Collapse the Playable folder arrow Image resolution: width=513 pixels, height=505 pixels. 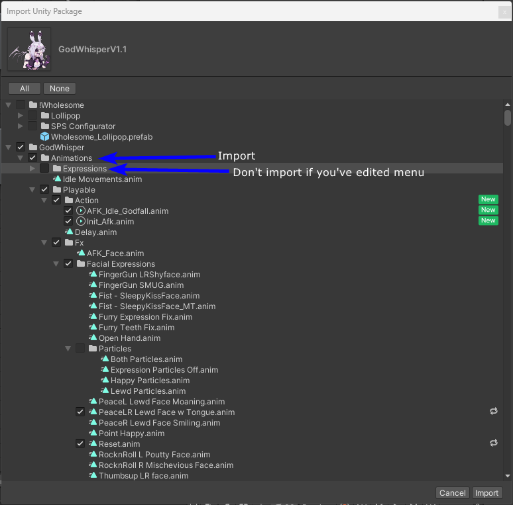(32, 189)
